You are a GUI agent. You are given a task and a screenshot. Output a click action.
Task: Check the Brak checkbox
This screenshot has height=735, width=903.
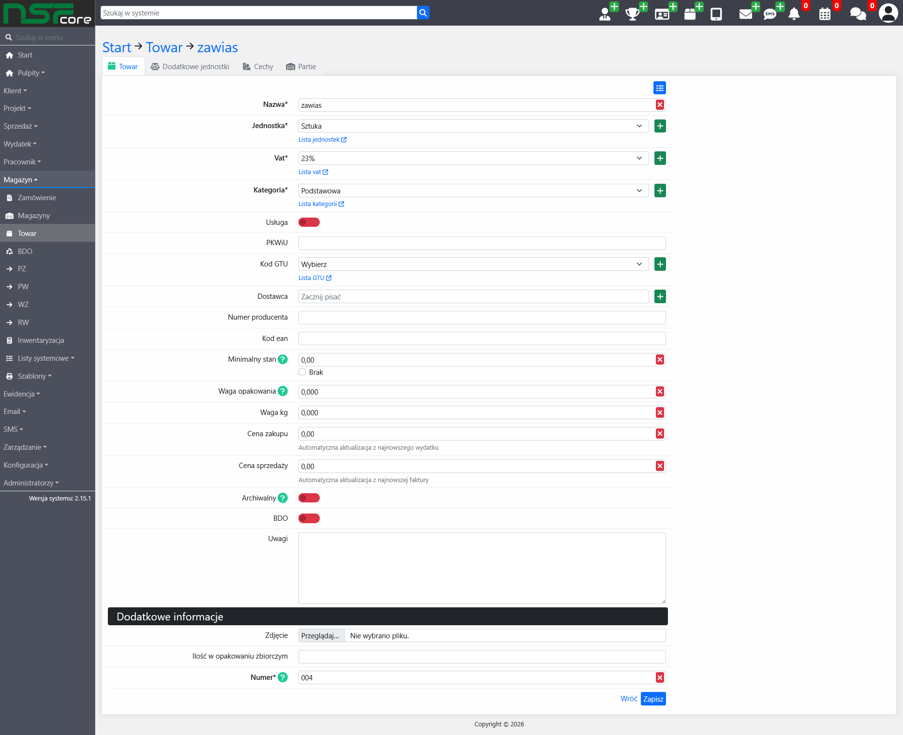302,372
